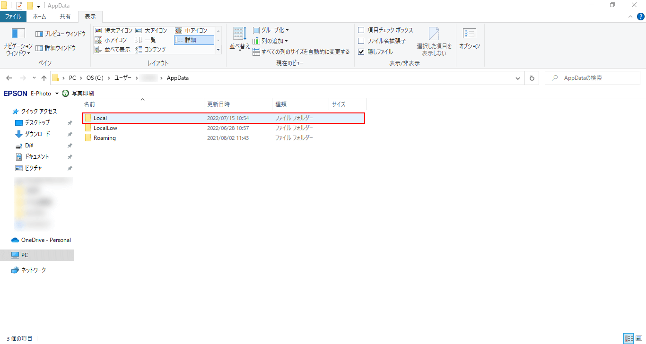This screenshot has width=646, height=344.
Task: Switch layout to 特大アイコン
Action: [x=113, y=31]
